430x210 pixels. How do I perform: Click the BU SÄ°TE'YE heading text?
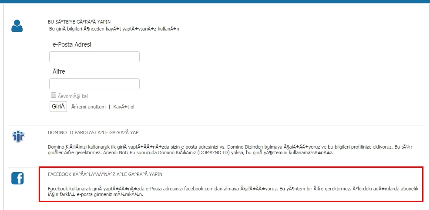[79, 22]
